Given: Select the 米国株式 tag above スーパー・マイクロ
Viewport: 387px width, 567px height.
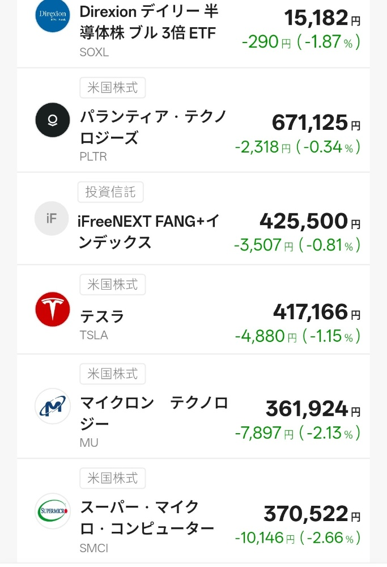Looking at the screenshot, I should point(112,478).
